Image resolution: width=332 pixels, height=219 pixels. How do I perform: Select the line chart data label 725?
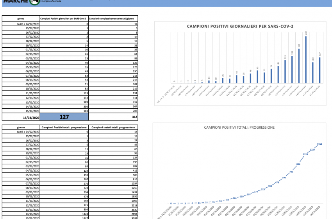click(x=291, y=172)
